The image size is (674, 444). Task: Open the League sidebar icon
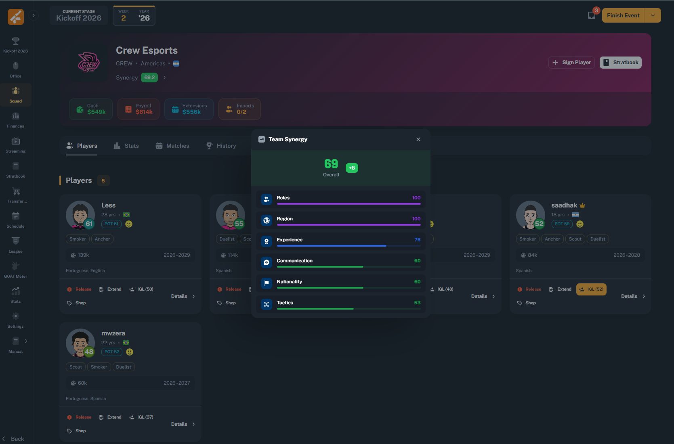(15, 245)
